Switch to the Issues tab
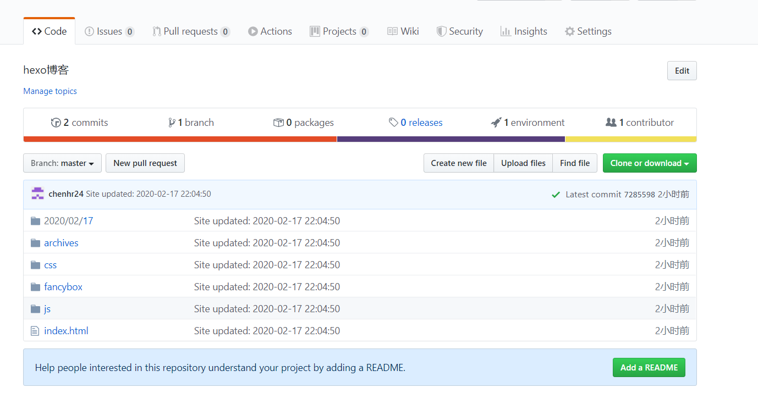758x404 pixels. click(x=109, y=31)
